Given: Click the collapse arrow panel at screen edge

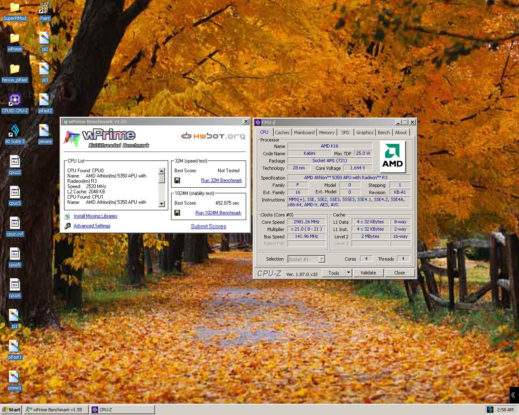Looking at the screenshot, I should coord(514,395).
